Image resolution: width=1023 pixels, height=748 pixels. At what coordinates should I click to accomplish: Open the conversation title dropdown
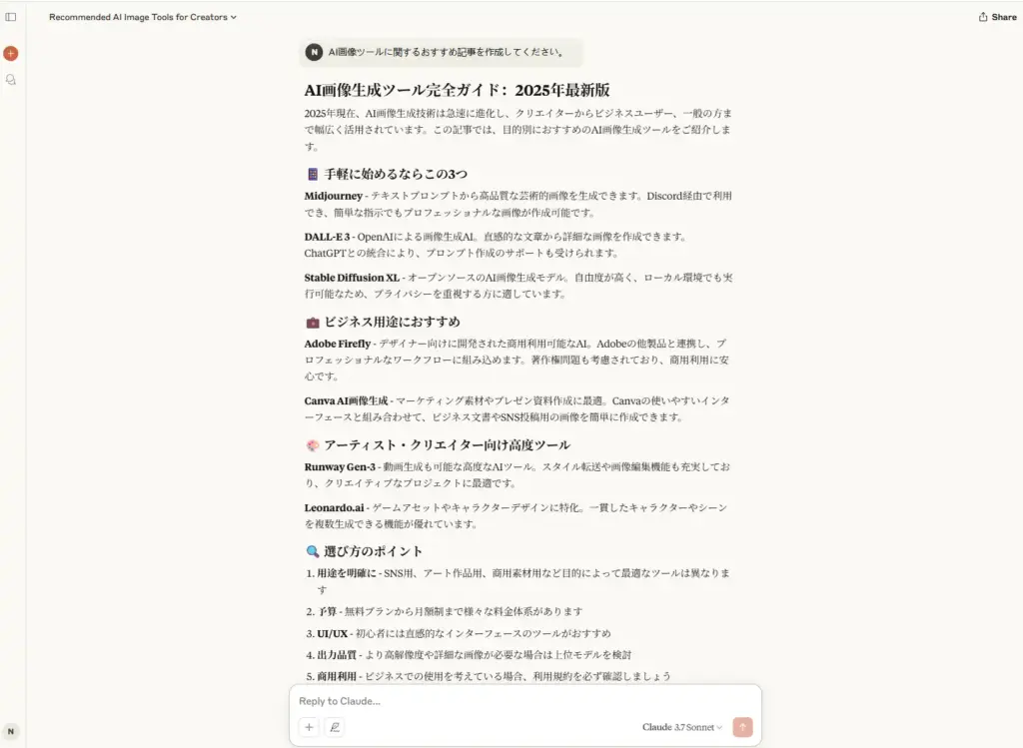[x=143, y=17]
